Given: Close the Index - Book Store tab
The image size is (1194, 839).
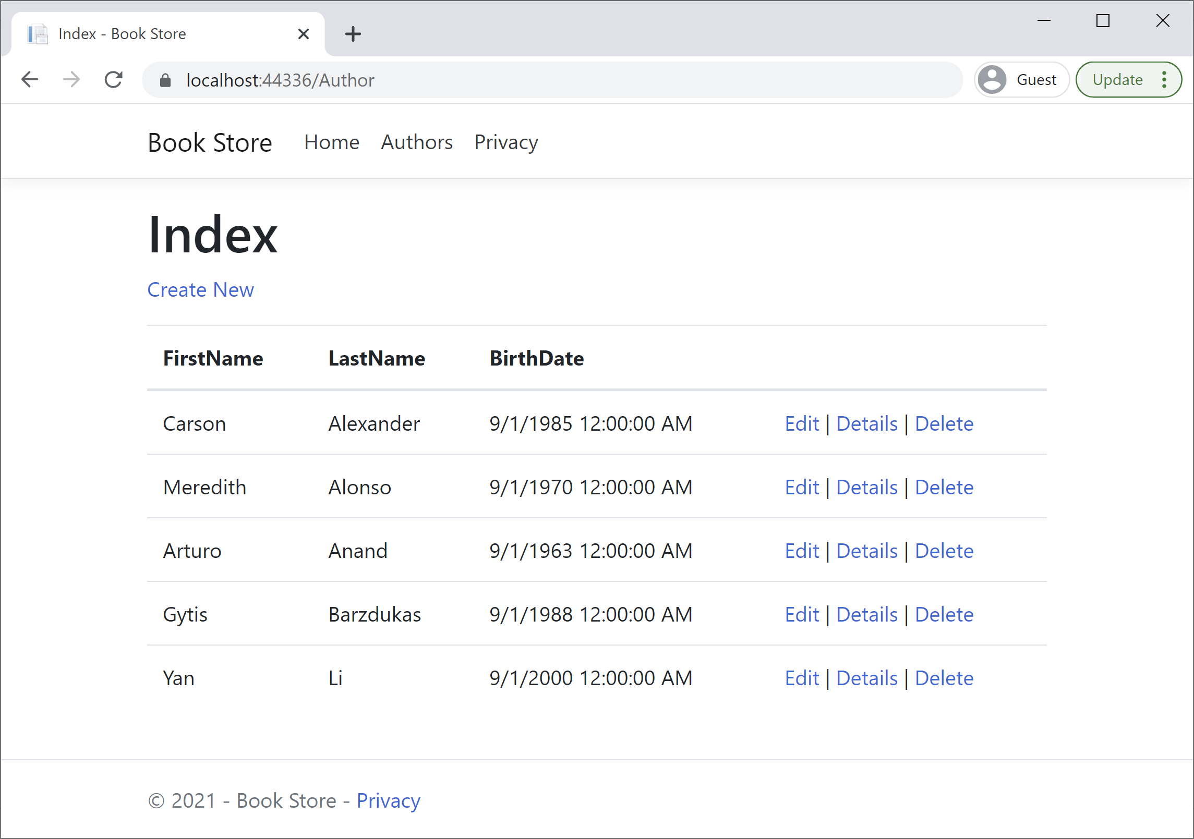Looking at the screenshot, I should coord(303,34).
